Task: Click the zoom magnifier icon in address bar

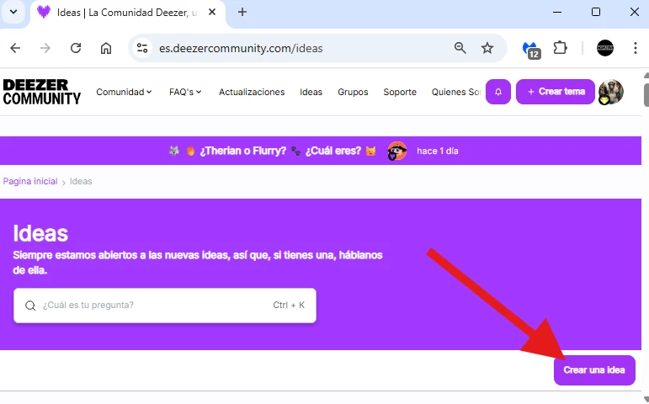Action: (x=460, y=48)
